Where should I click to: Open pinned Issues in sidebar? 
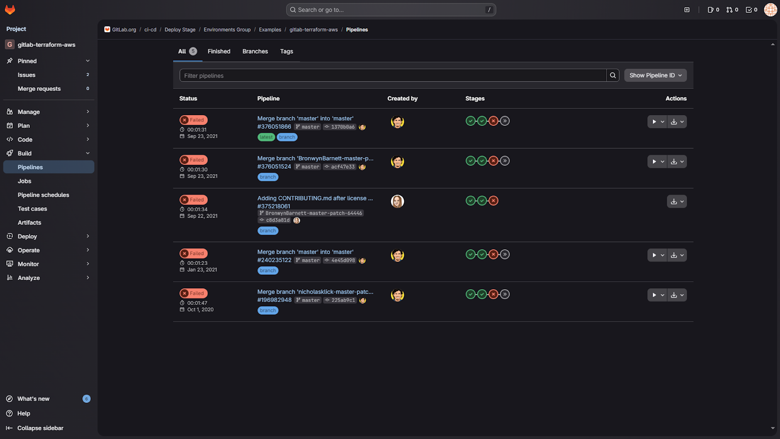point(49,75)
